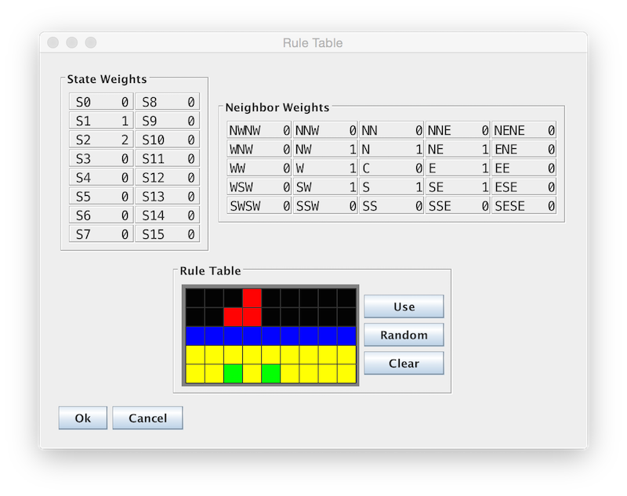
Task: Focus the SSE neighbor weight field
Action: [458, 206]
